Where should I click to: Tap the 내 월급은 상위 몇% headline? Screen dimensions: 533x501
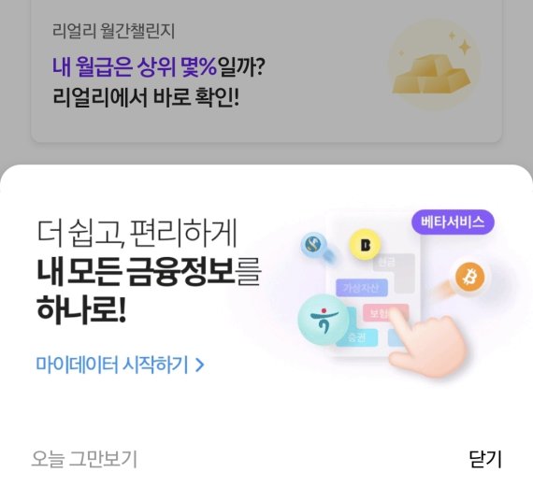135,66
